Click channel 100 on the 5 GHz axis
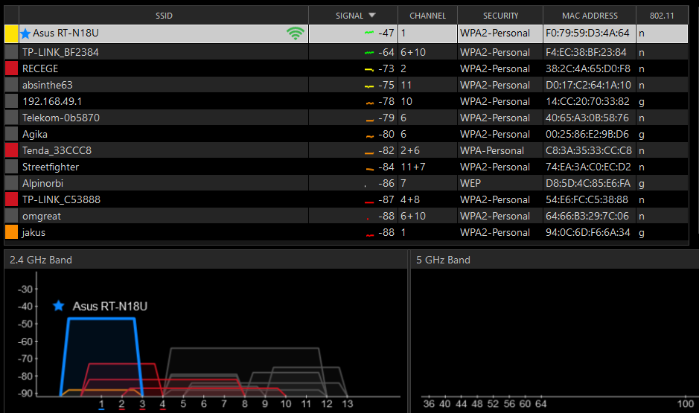This screenshot has height=413, width=699. (686, 403)
